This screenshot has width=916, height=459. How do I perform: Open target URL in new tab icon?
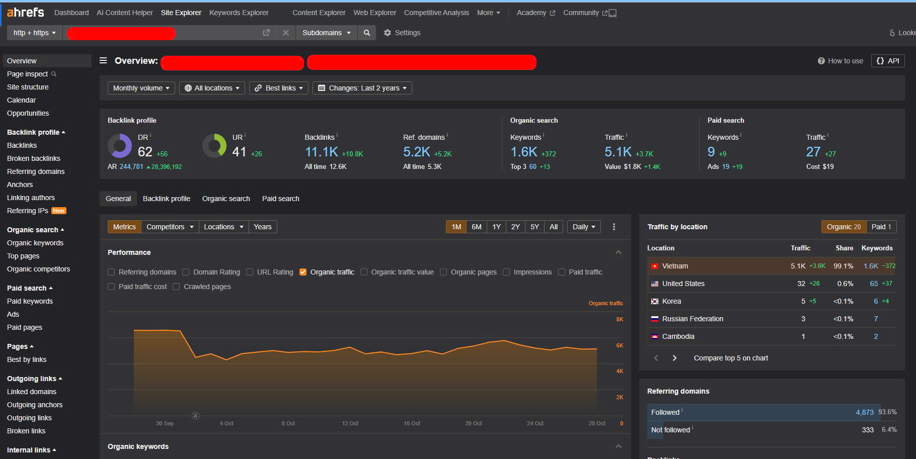coord(266,33)
